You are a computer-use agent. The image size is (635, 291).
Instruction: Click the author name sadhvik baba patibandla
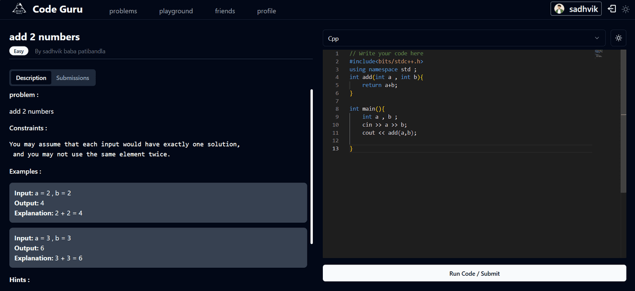(74, 51)
